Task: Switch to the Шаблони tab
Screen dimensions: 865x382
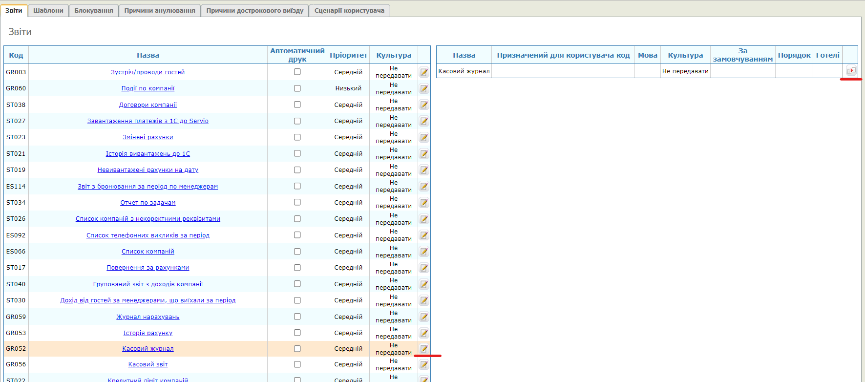Action: coord(48,10)
